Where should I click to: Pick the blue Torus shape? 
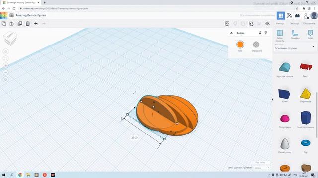pyautogui.click(x=306, y=143)
